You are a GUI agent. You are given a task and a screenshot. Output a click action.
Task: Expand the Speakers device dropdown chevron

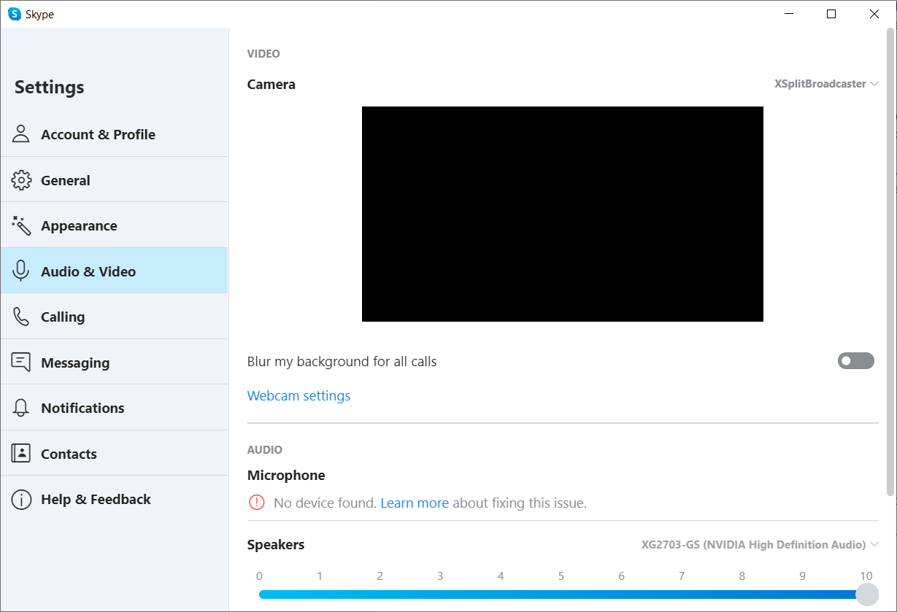click(x=874, y=544)
